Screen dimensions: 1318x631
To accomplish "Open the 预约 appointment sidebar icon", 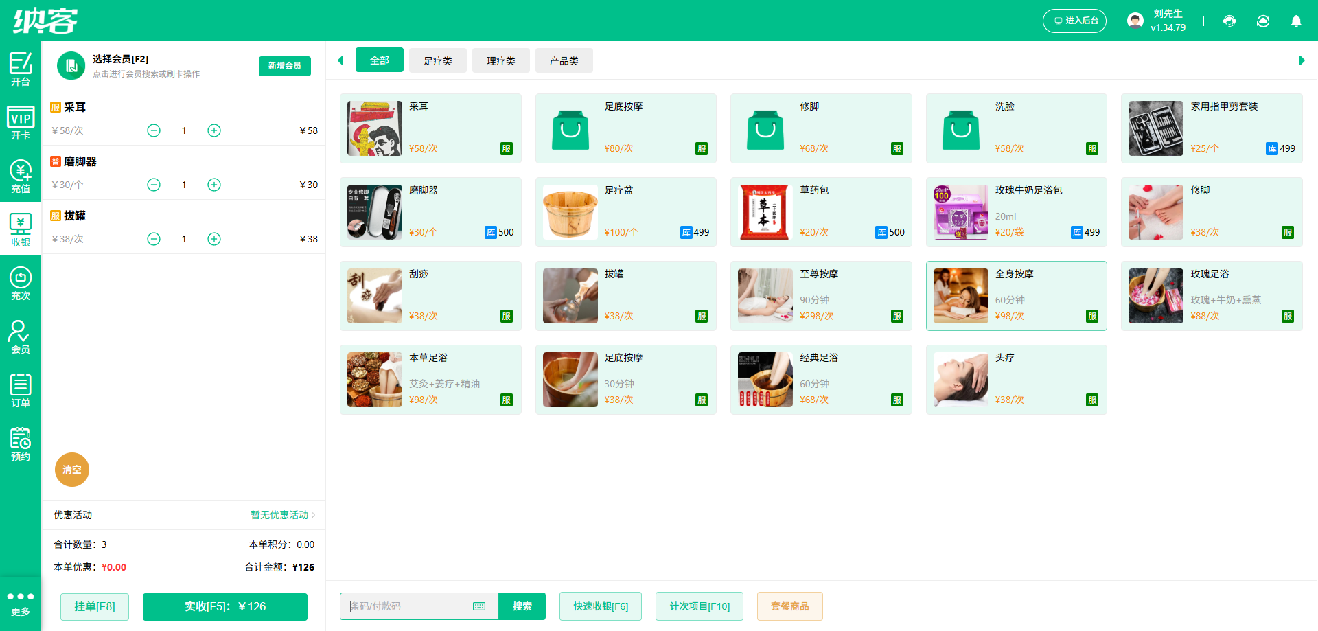I will pos(21,444).
